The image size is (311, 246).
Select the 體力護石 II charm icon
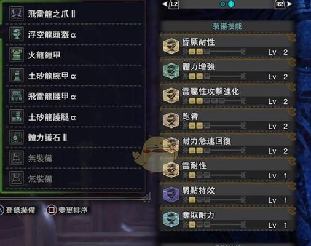[x=17, y=137]
